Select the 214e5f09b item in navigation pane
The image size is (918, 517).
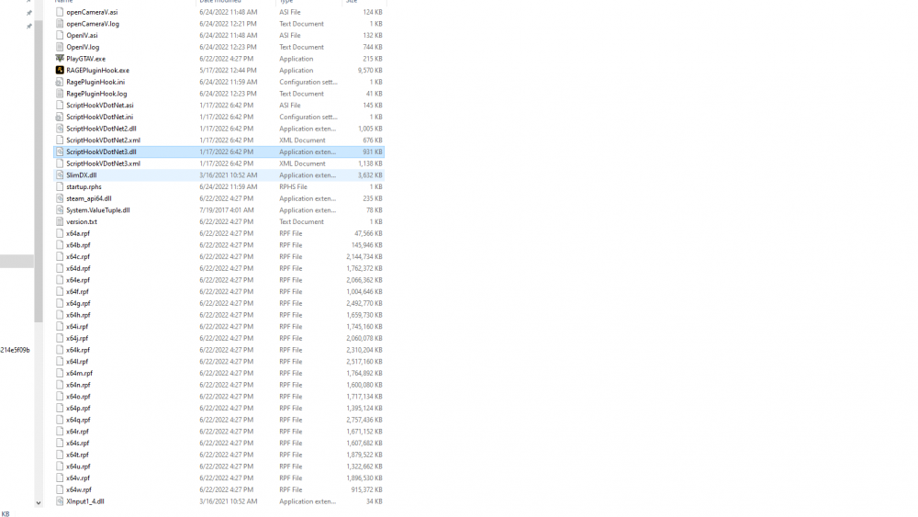point(16,350)
